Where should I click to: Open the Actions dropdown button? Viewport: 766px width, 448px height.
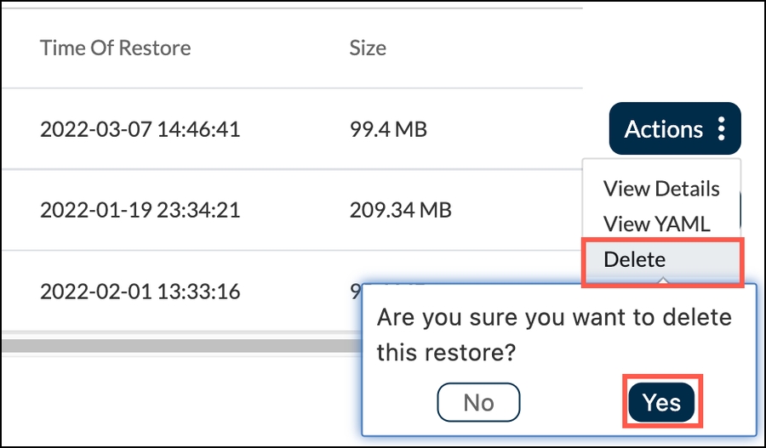tap(674, 129)
